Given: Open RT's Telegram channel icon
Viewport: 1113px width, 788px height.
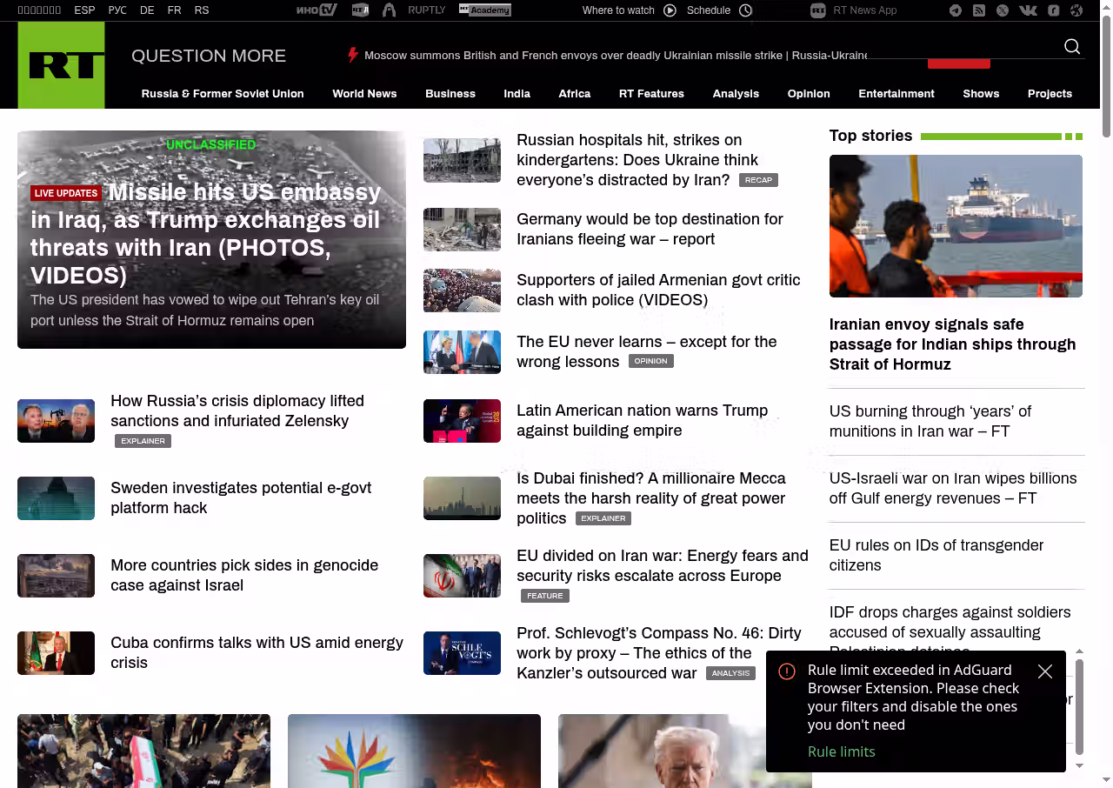Looking at the screenshot, I should click(956, 10).
